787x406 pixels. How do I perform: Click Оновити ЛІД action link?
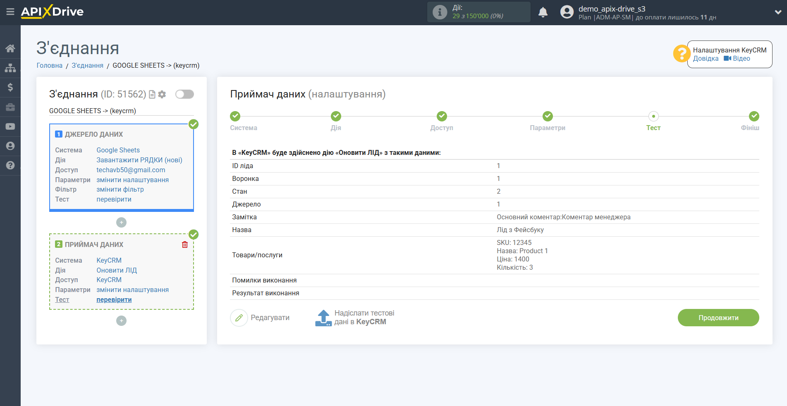[x=117, y=271]
